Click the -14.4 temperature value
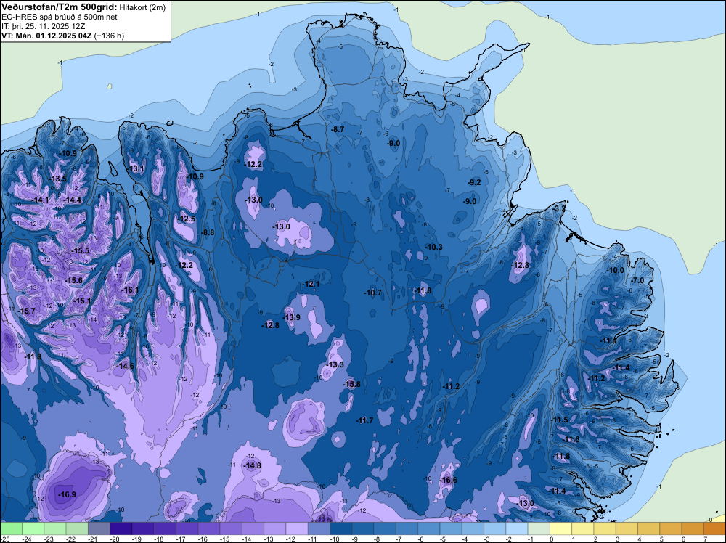 (x=73, y=200)
